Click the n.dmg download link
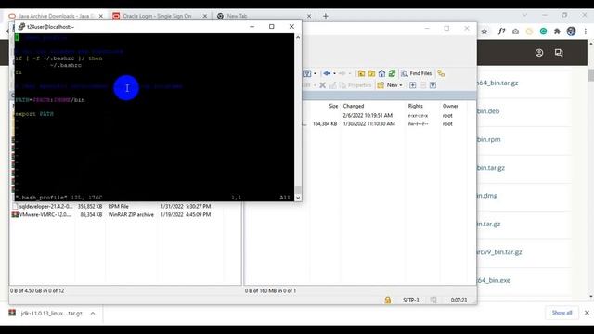The image size is (594, 334). point(487,196)
